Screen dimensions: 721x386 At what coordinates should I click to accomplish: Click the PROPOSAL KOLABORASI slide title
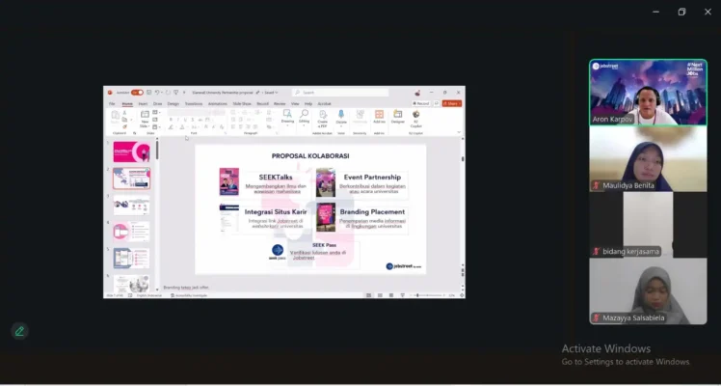(310, 156)
